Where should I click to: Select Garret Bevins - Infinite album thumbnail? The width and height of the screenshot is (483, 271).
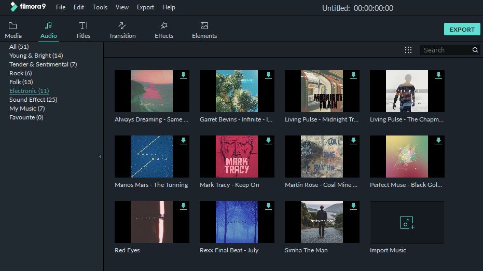[x=237, y=91]
